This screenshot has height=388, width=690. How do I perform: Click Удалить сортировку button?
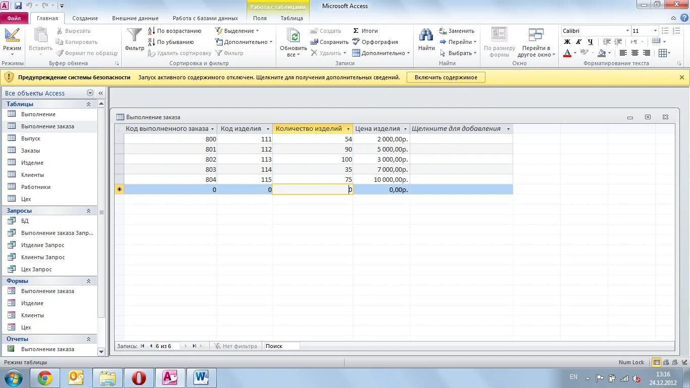179,53
